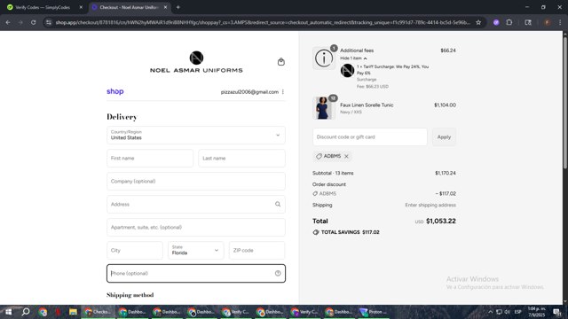Click the Faux Linen Sorelle Tunic thumbnail
Screen dimensions: 568x319
point(323,108)
